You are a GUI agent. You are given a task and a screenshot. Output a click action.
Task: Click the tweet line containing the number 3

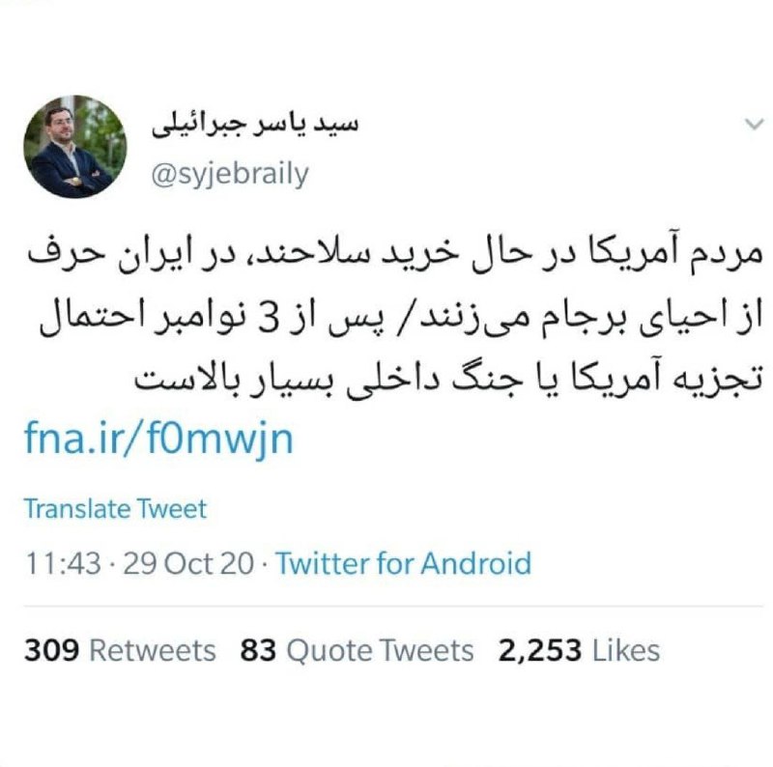tap(401, 319)
